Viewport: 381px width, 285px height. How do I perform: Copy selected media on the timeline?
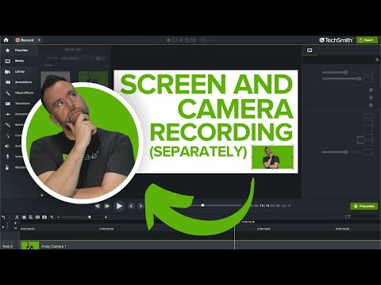tap(24, 217)
